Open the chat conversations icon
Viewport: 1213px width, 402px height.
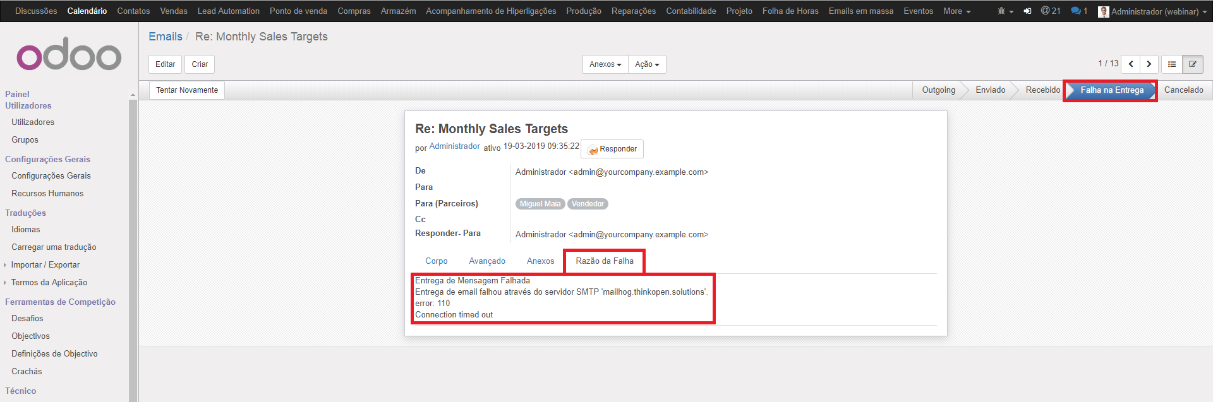(1079, 11)
